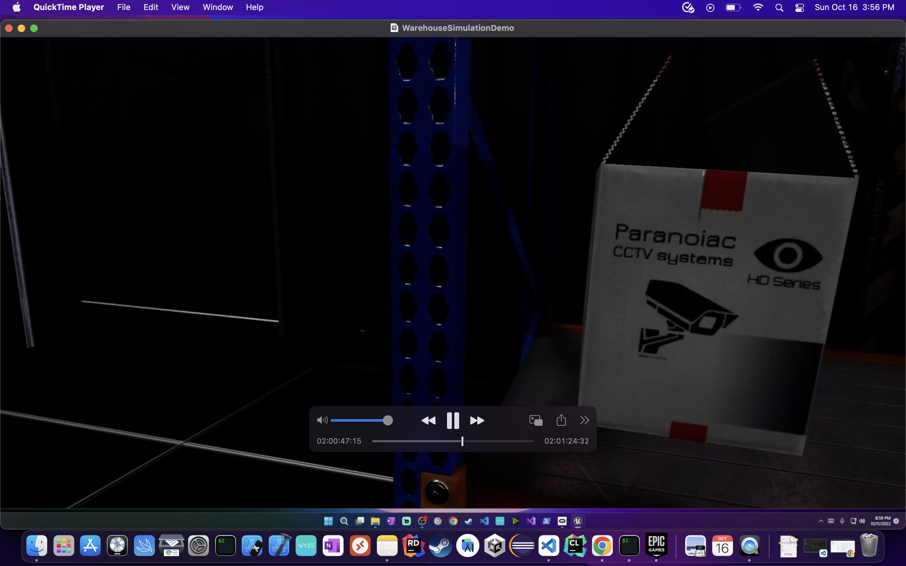Open the Help menu
The width and height of the screenshot is (906, 566).
pyautogui.click(x=254, y=7)
